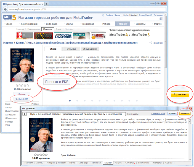
Task: Click the share icon next to 'в карман'
Action: (151, 43)
